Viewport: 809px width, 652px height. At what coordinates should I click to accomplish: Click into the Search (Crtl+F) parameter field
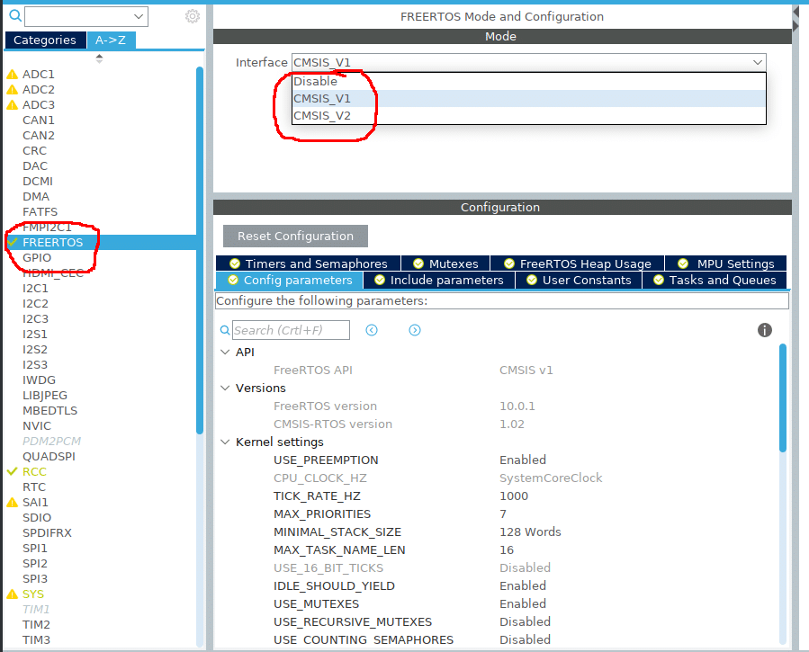pyautogui.click(x=291, y=330)
